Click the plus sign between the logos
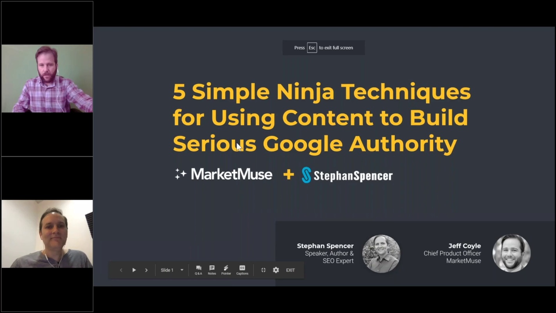 click(x=288, y=174)
